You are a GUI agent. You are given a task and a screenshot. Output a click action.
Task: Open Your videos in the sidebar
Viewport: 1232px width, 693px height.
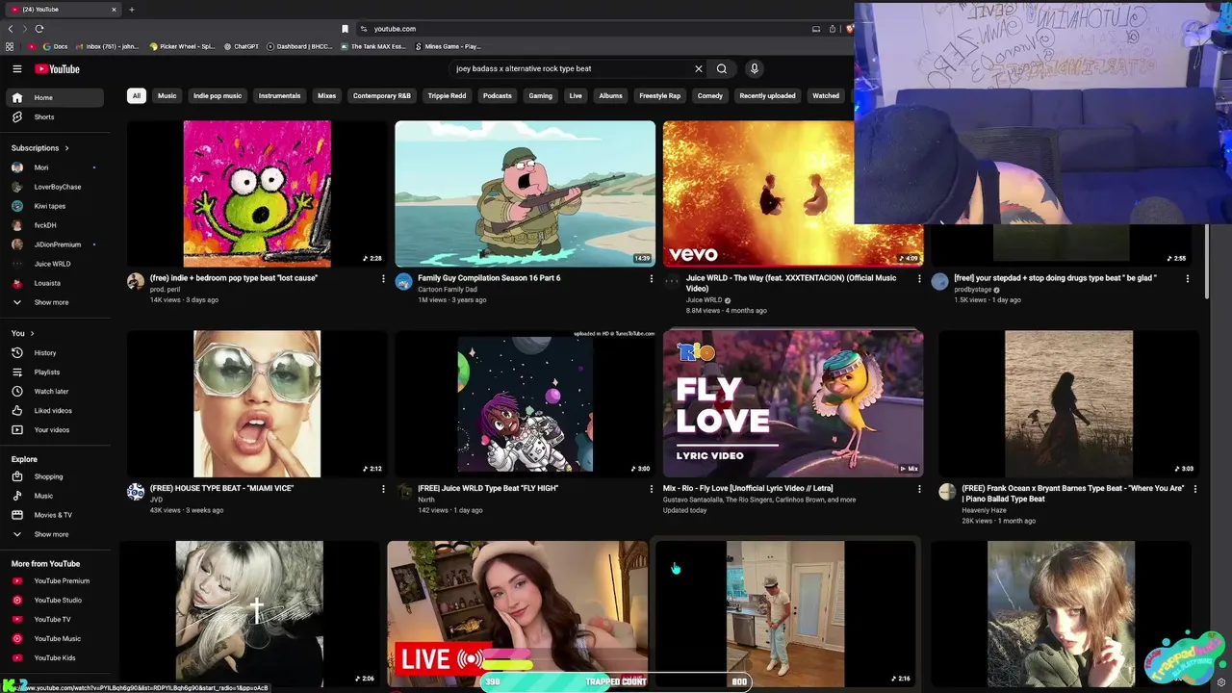(x=54, y=429)
